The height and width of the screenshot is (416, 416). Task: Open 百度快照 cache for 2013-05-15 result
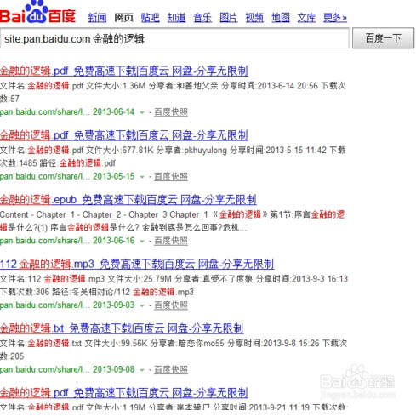coord(171,176)
